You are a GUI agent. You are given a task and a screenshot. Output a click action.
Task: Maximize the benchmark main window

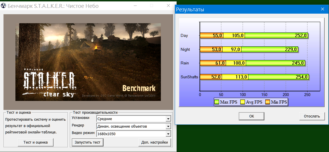coord(152,6)
